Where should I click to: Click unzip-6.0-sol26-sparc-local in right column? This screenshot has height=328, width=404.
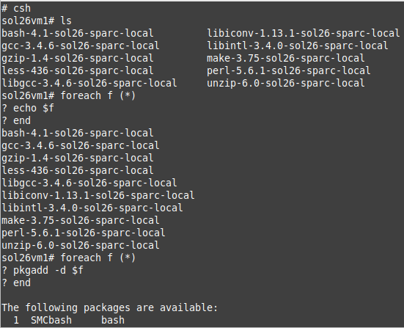286,84
